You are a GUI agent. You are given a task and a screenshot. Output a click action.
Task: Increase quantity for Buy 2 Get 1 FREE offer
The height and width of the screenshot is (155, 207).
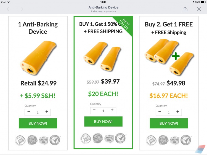177,112
